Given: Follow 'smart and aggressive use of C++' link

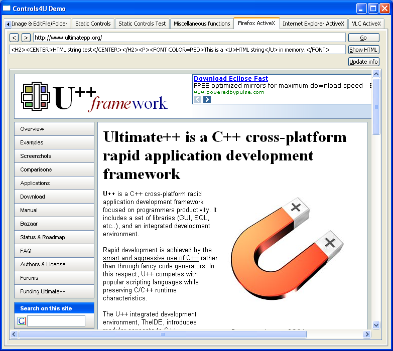Looking at the screenshot, I should pyautogui.click(x=151, y=258).
